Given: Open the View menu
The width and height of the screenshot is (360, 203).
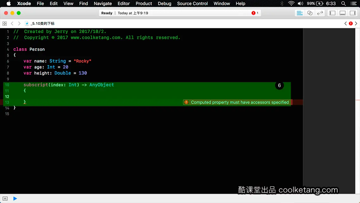Looking at the screenshot, I should tap(68, 3).
